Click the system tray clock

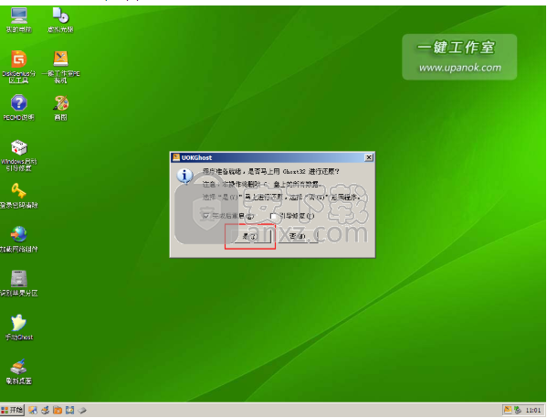click(x=533, y=410)
